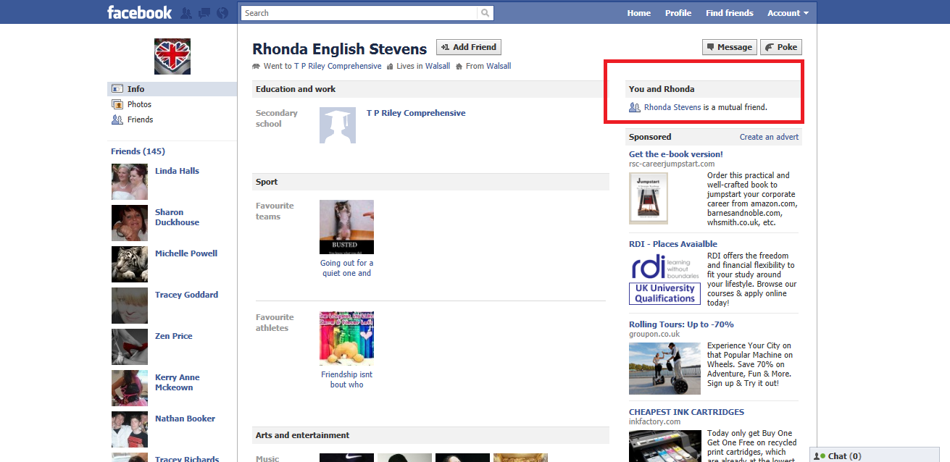The width and height of the screenshot is (950, 462).
Task: Open Profile from the top bar
Action: tap(678, 13)
